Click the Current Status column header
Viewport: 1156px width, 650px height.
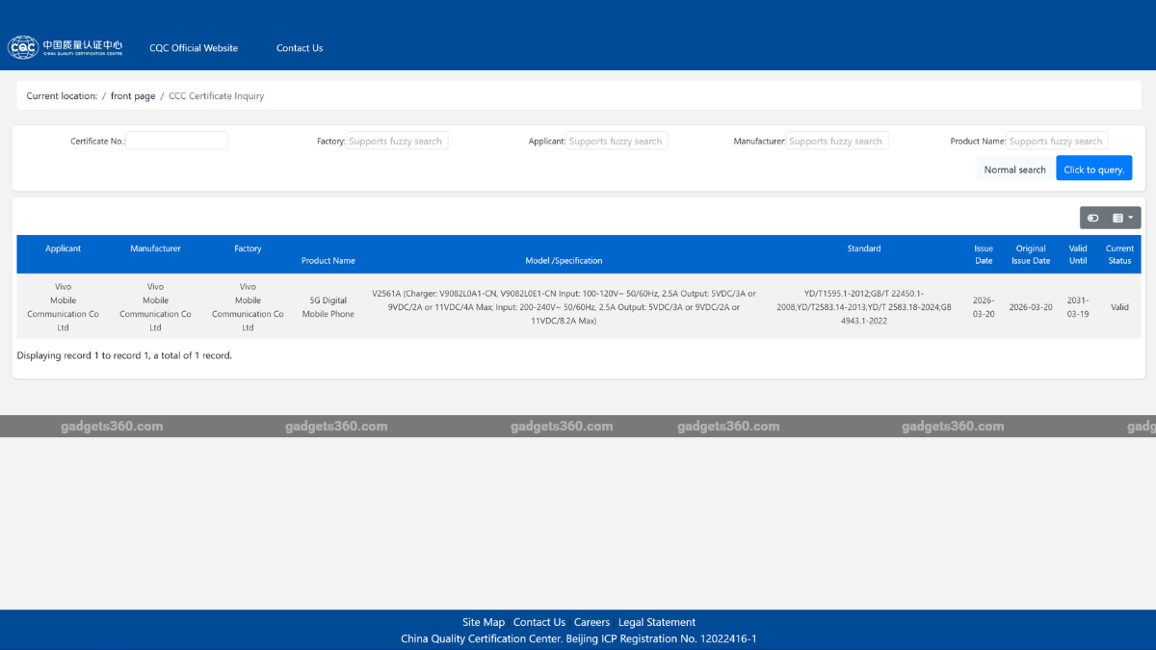(x=1119, y=254)
